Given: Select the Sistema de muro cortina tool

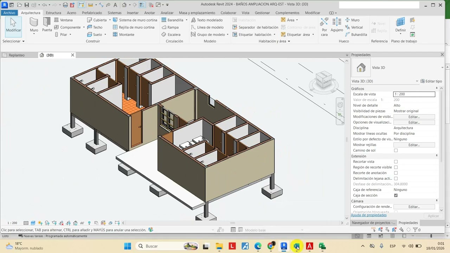Looking at the screenshot, I should coord(135,20).
